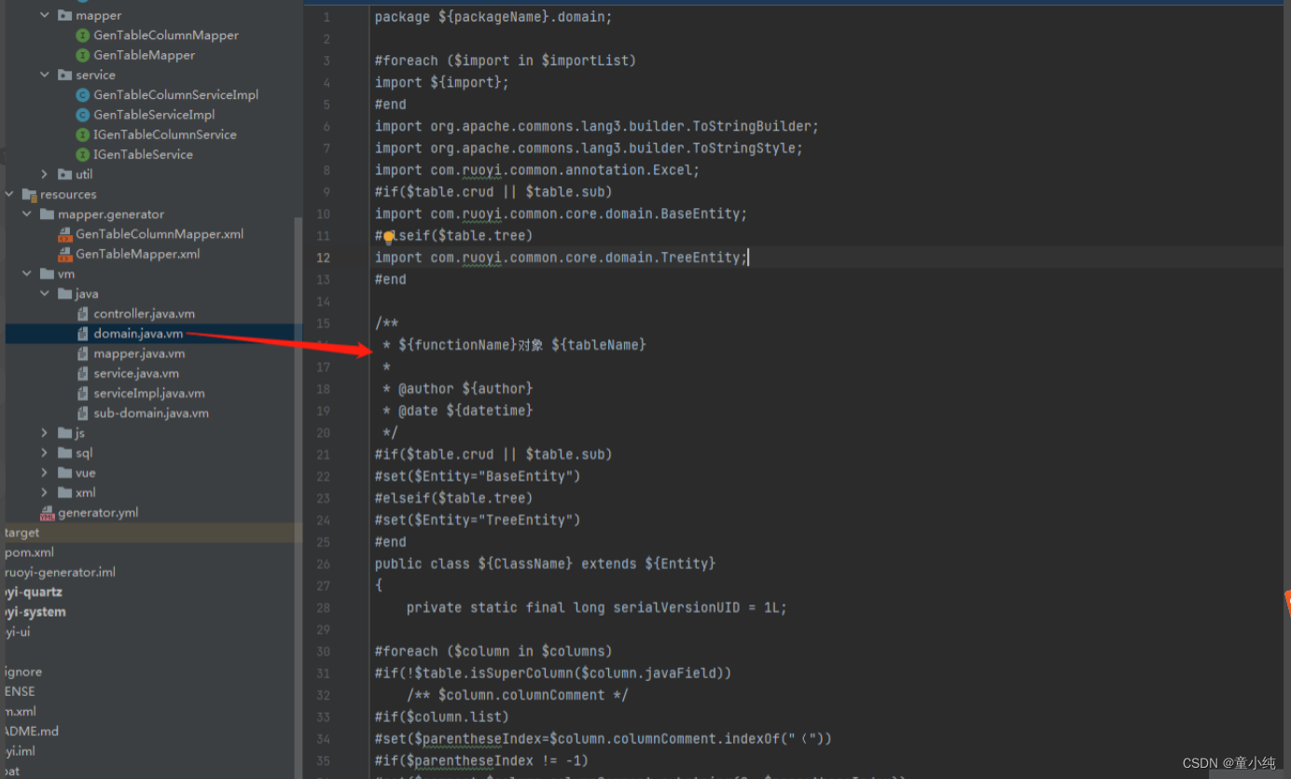
Task: Click the sub-domain.java.vm file icon
Action: [84, 413]
